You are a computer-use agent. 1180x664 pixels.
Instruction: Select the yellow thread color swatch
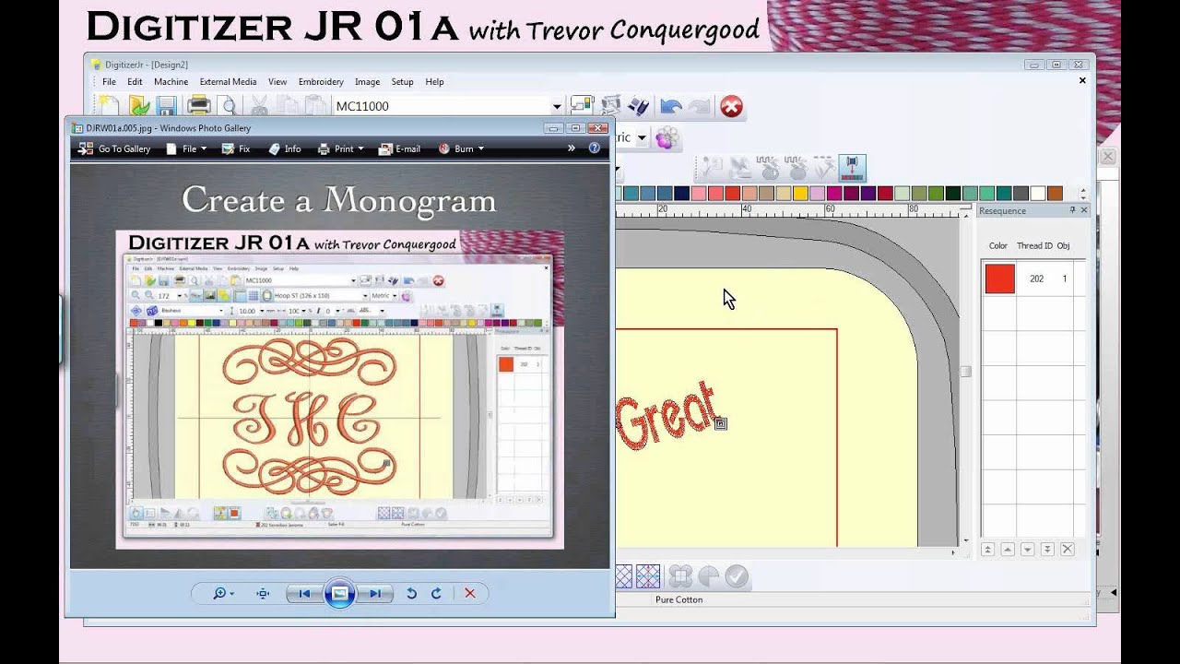[x=800, y=193]
